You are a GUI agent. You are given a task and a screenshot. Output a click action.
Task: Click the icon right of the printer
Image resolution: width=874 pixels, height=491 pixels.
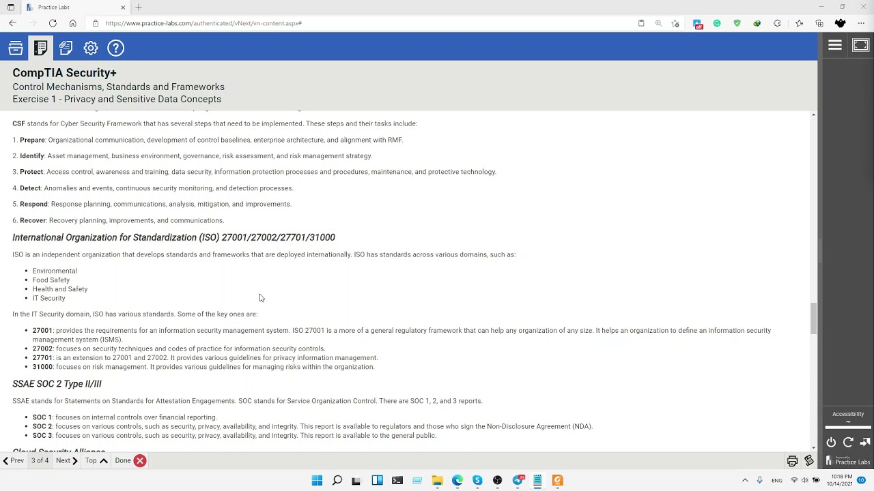809,461
